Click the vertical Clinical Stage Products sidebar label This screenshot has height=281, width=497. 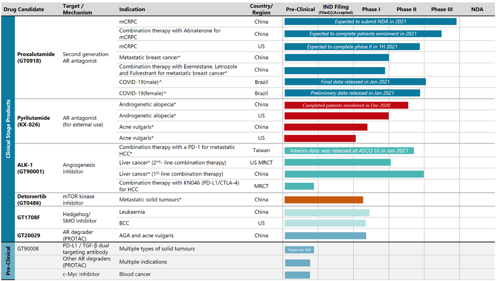8,129
